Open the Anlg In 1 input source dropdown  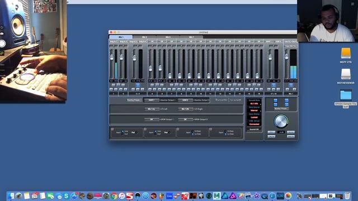[114, 41]
